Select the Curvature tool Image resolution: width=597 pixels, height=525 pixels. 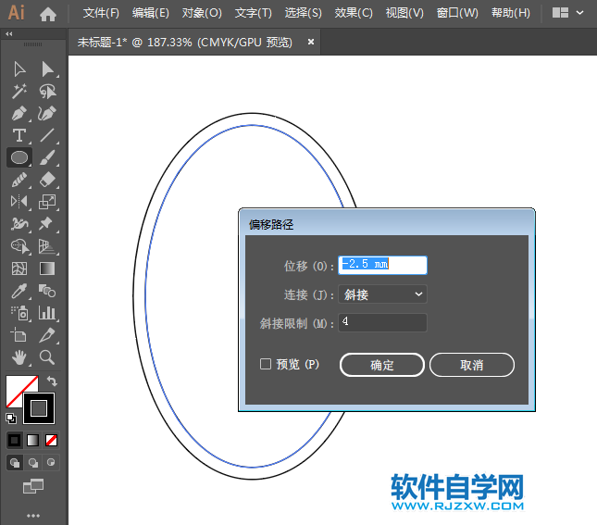click(x=47, y=114)
